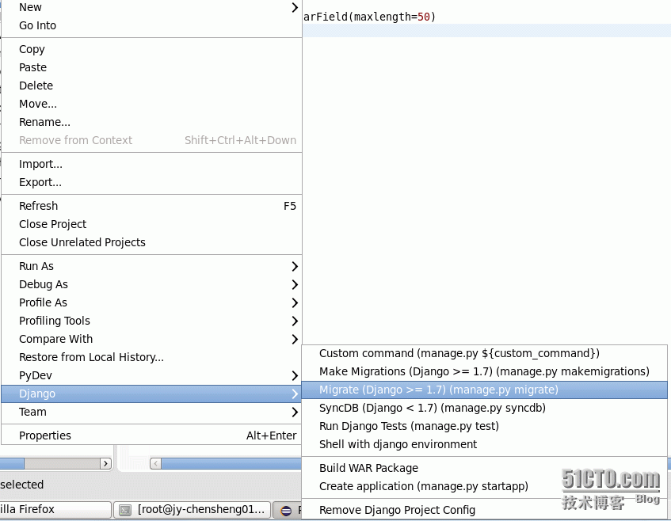Run Custom command (manage.py ${custom_command})
Image resolution: width=671 pixels, height=521 pixels.
[x=484, y=353]
